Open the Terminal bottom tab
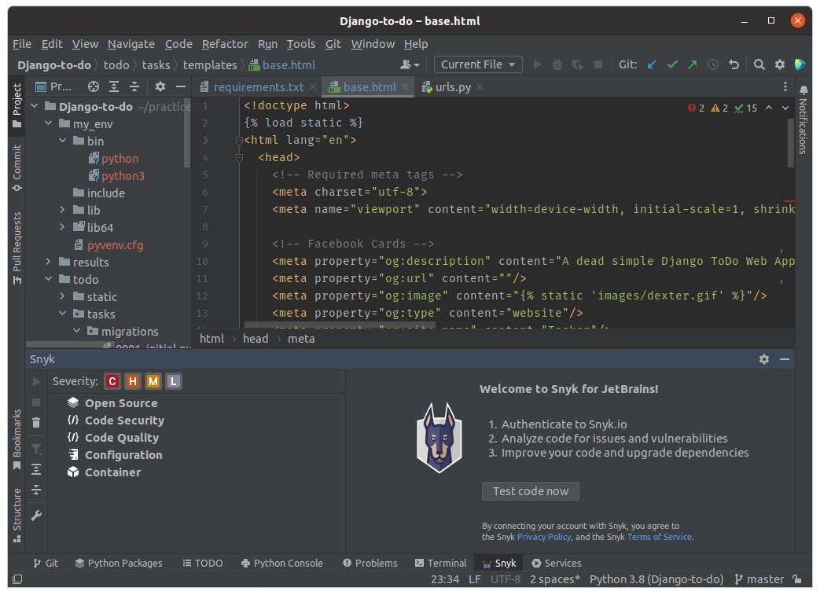The image size is (820, 595). 440,563
